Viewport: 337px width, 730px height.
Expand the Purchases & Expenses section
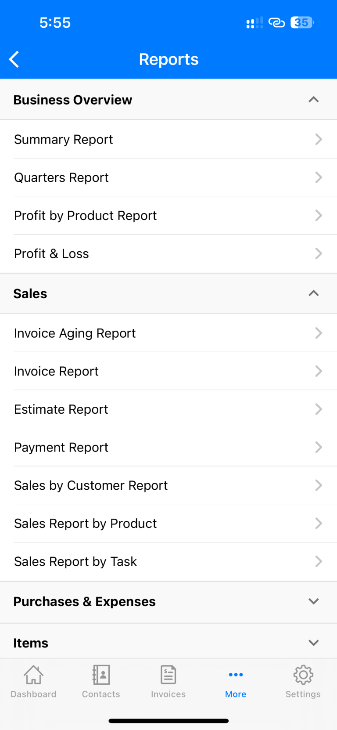[313, 601]
